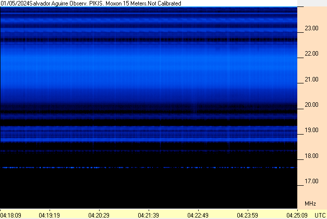Select the 20.00 MHz frequency label
Image resolution: width=327 pixels, height=219 pixels.
pos(312,105)
